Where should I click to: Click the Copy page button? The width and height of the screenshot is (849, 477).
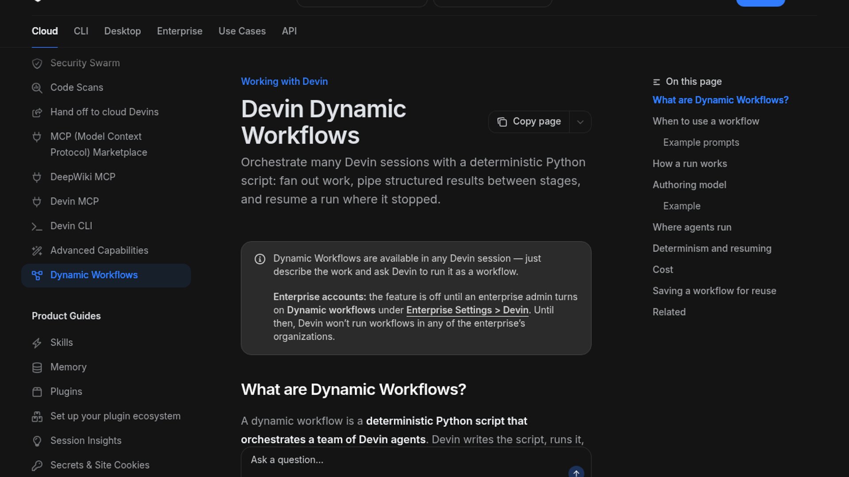(529, 121)
